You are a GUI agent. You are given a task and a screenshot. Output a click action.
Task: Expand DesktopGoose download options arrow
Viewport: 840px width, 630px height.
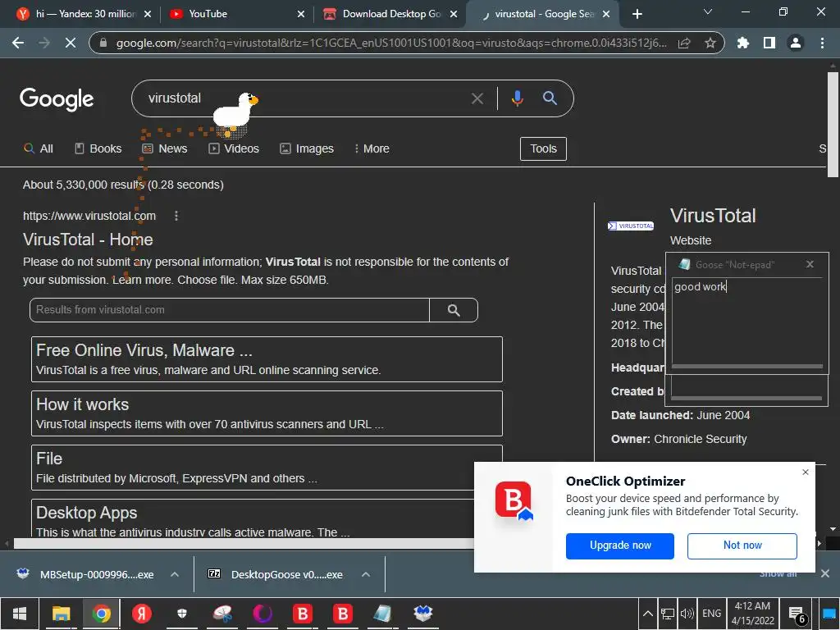tap(366, 574)
